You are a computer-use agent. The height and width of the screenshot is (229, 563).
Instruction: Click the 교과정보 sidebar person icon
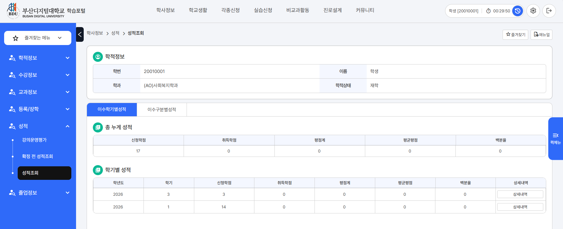(x=12, y=92)
